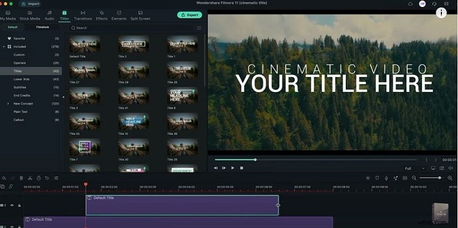
Task: Delete selected clip with trash icon
Action: point(21,178)
